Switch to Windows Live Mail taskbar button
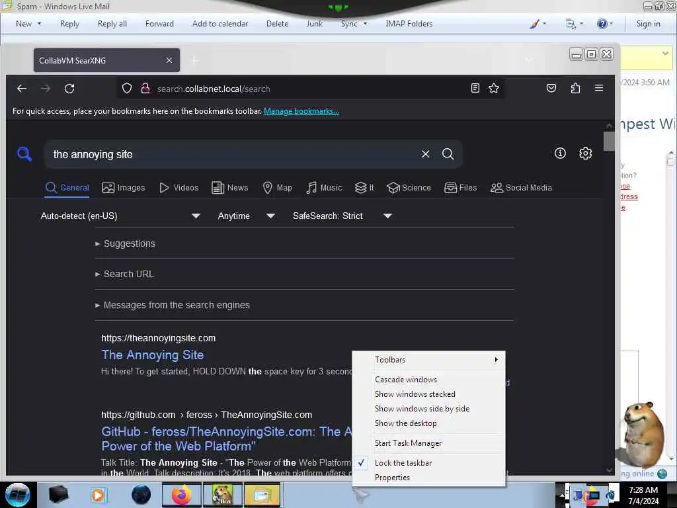 262,495
